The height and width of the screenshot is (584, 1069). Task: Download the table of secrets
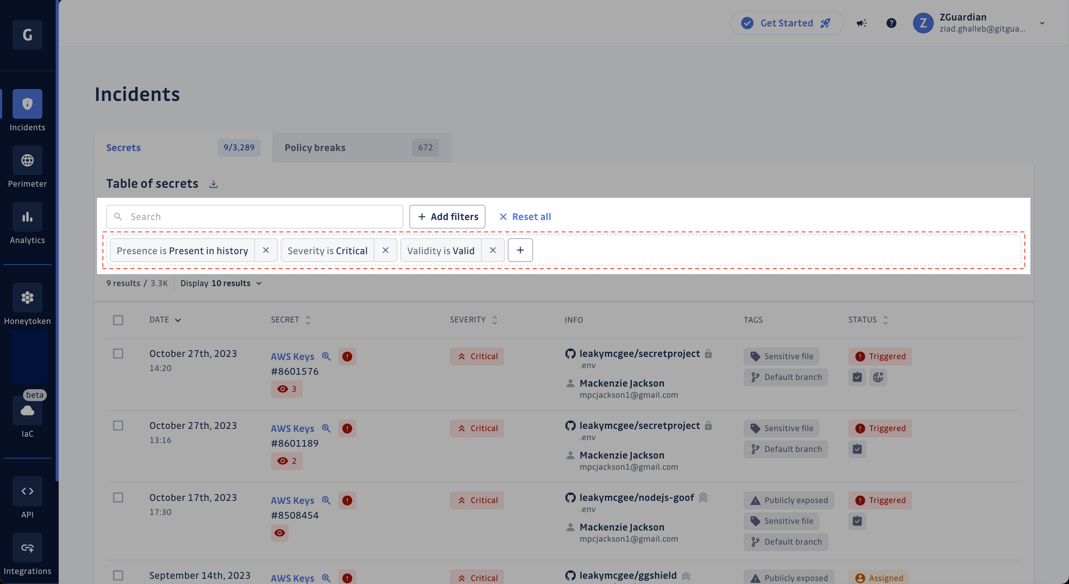tap(213, 184)
